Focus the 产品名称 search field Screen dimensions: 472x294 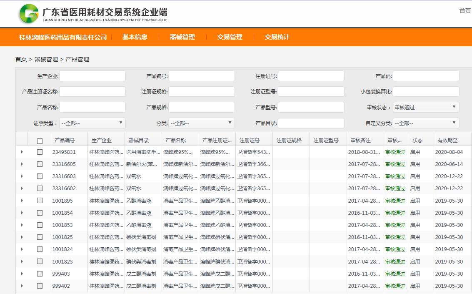tap(92, 107)
